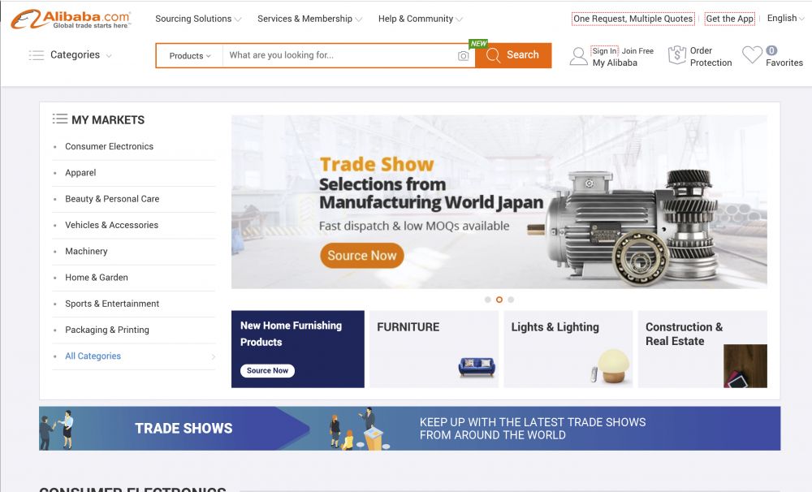Open the FURNITURE category card
Viewport: 812px width, 492px height.
(434, 349)
